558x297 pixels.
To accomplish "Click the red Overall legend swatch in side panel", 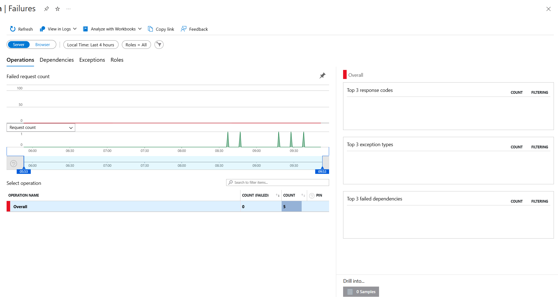I will pos(345,75).
